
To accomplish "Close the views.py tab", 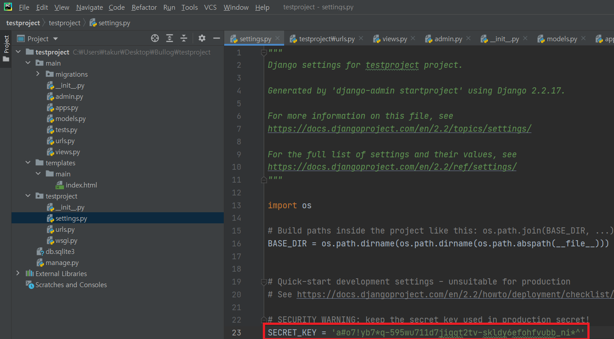I will (413, 39).
